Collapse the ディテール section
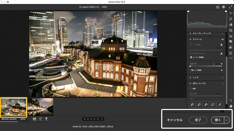The width and height of the screenshot is (234, 131). 190,39
